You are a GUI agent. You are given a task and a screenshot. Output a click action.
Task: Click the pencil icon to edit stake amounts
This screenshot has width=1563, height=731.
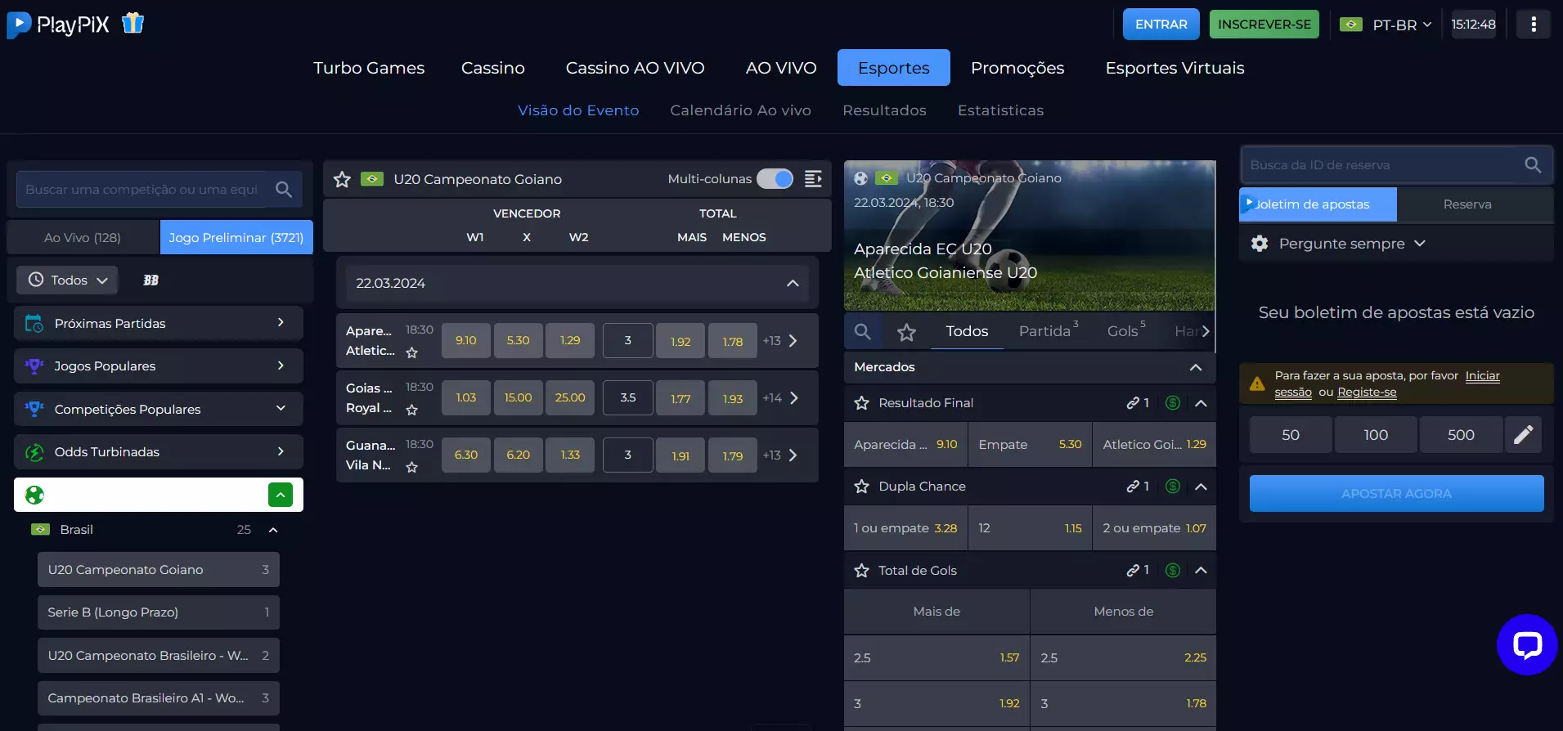coord(1523,435)
